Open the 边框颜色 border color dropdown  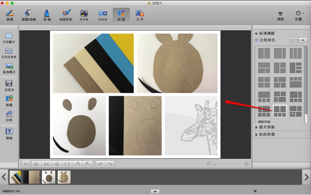(x=299, y=40)
